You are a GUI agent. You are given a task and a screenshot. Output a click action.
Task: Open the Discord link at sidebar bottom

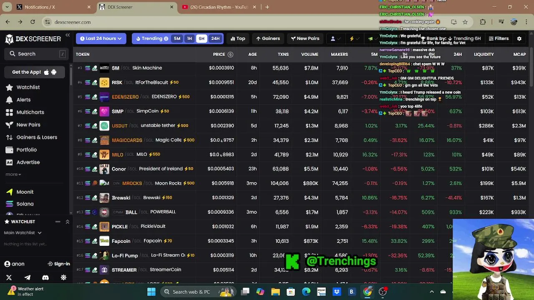tap(45, 277)
